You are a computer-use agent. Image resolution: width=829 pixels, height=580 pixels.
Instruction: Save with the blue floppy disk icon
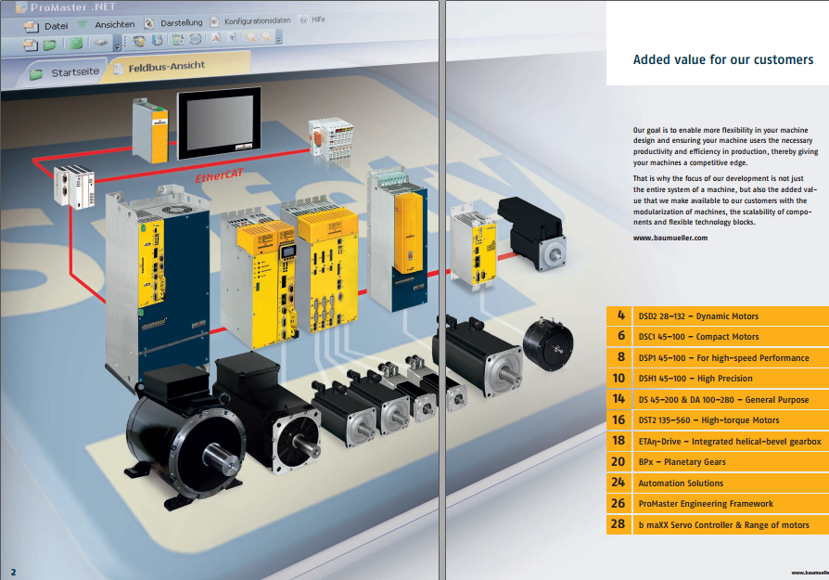pos(158,40)
